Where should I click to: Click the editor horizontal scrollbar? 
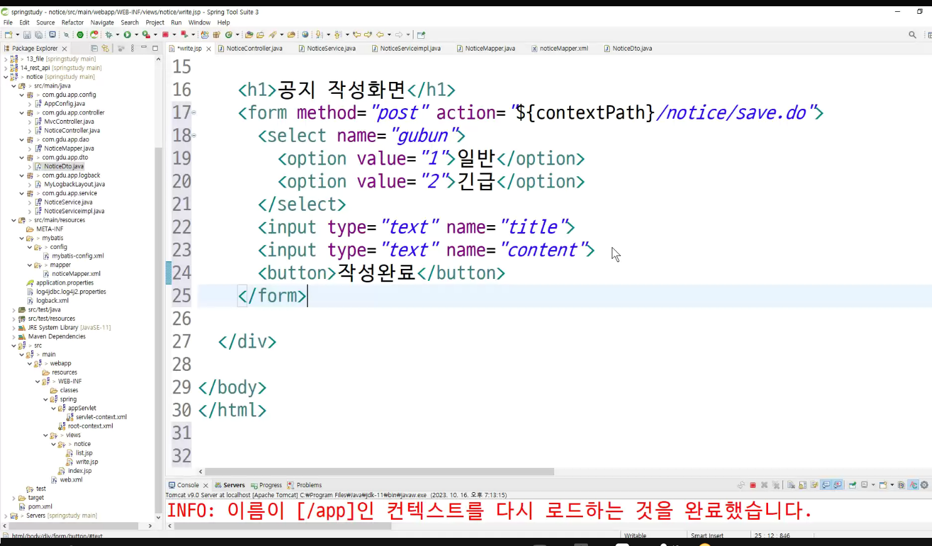coord(379,472)
